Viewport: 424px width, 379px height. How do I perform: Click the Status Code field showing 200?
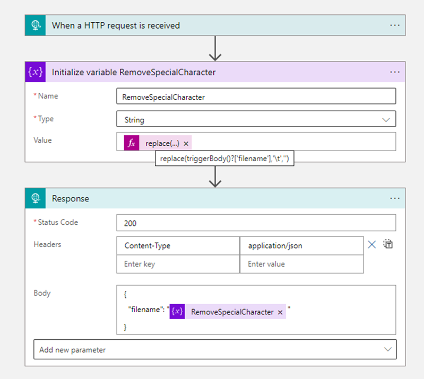(x=256, y=223)
